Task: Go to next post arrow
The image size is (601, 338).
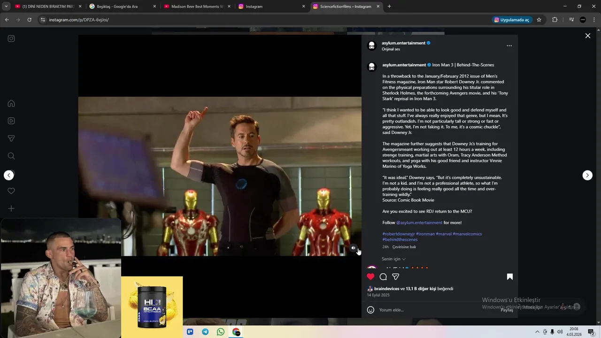Action: click(587, 175)
